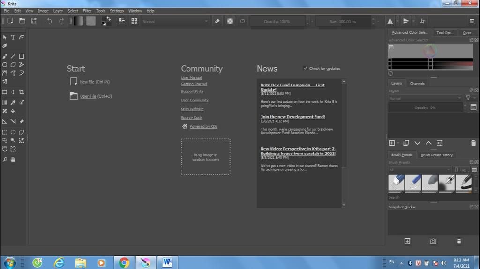Choose the Multibrush tool
Image resolution: width=480 pixels, height=269 pixels.
point(5,82)
